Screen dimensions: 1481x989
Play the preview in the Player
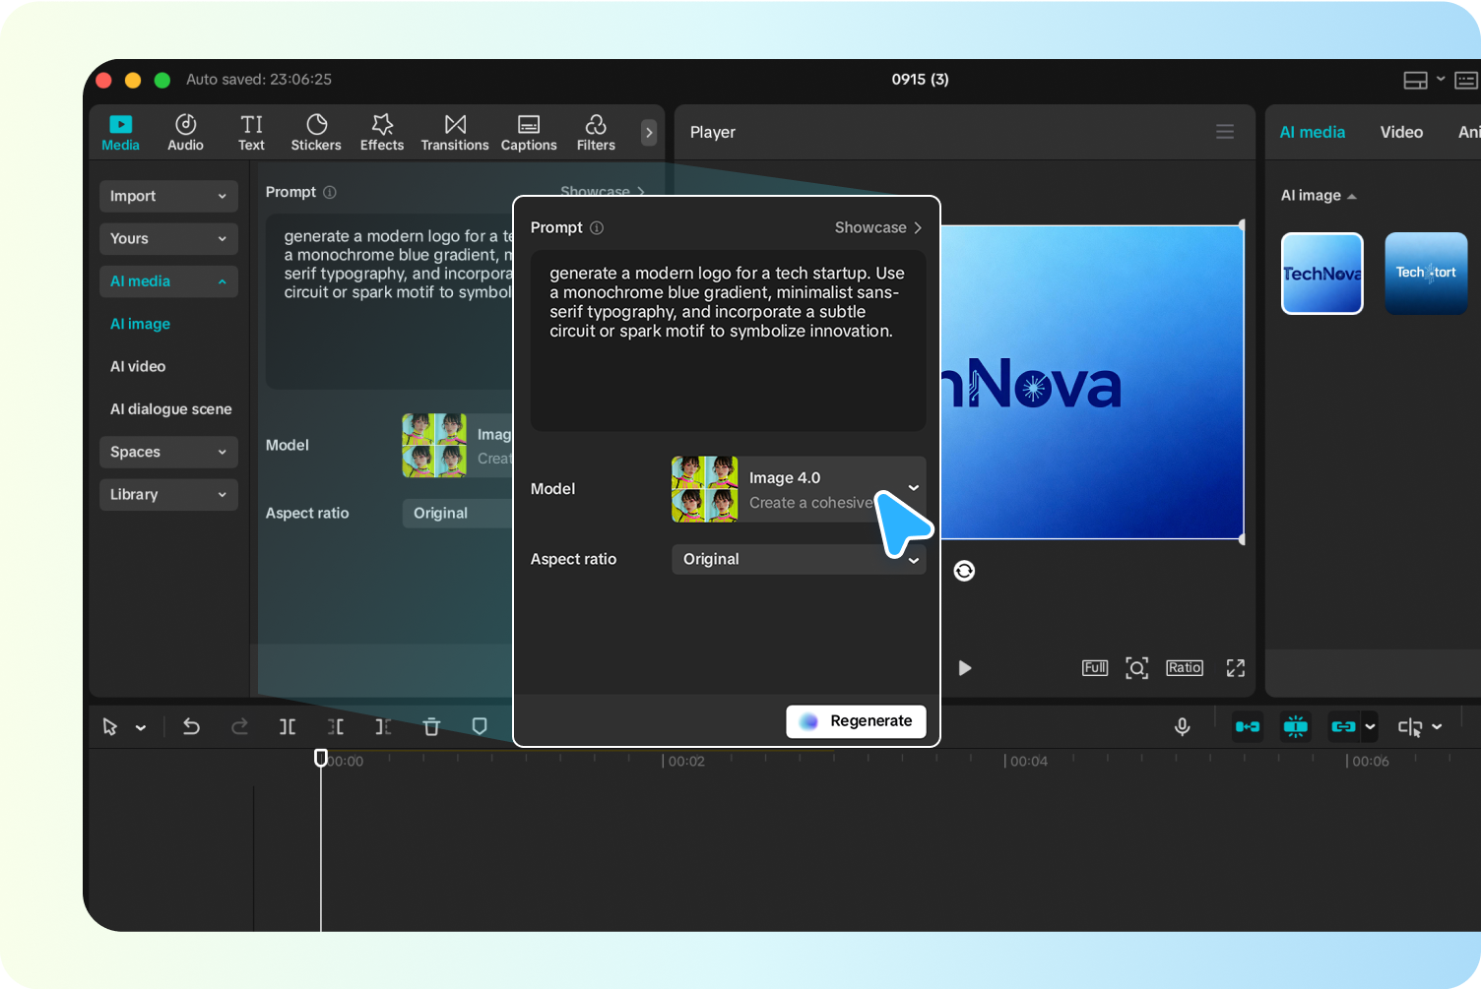click(965, 668)
